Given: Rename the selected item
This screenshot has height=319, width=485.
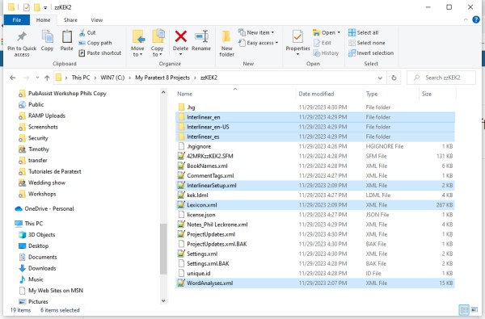Looking at the screenshot, I should coord(201,40).
